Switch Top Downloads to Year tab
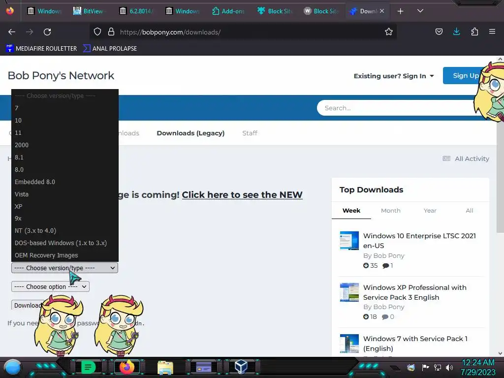Viewport: 504px width, 378px height. (x=430, y=211)
